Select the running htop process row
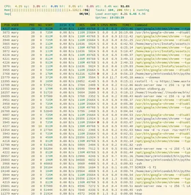Image resolution: width=191 pixels, height=195 pixels. pyautogui.click(x=95, y=194)
